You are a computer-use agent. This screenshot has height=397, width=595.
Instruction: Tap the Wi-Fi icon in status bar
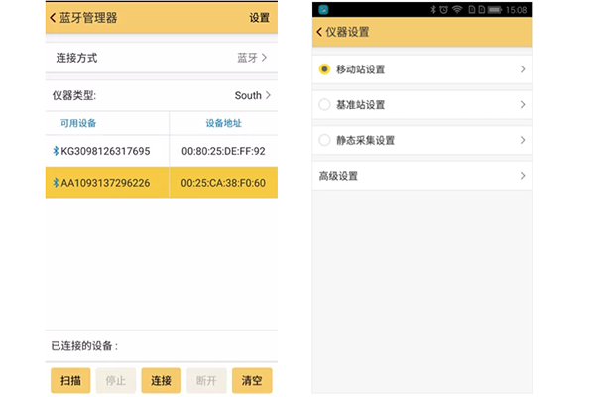tap(457, 10)
